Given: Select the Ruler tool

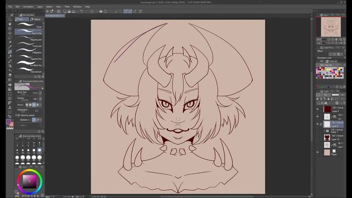Looking at the screenshot, I should click(10, 103).
